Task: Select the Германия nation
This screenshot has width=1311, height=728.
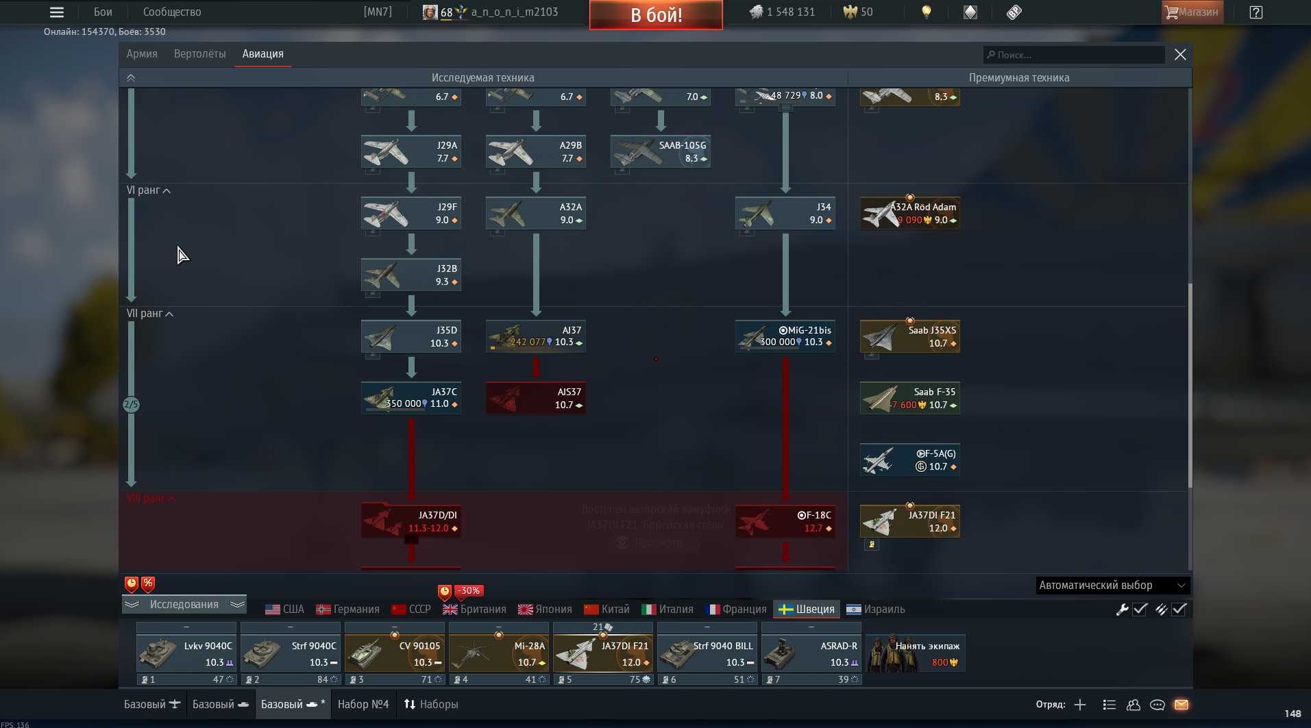Action: tap(347, 609)
